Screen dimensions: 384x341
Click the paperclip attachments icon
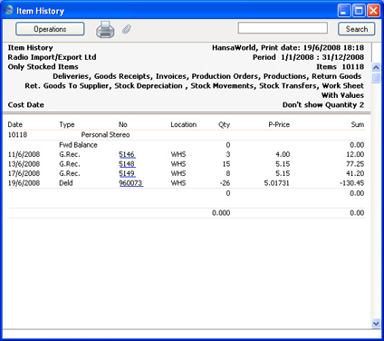(x=127, y=29)
